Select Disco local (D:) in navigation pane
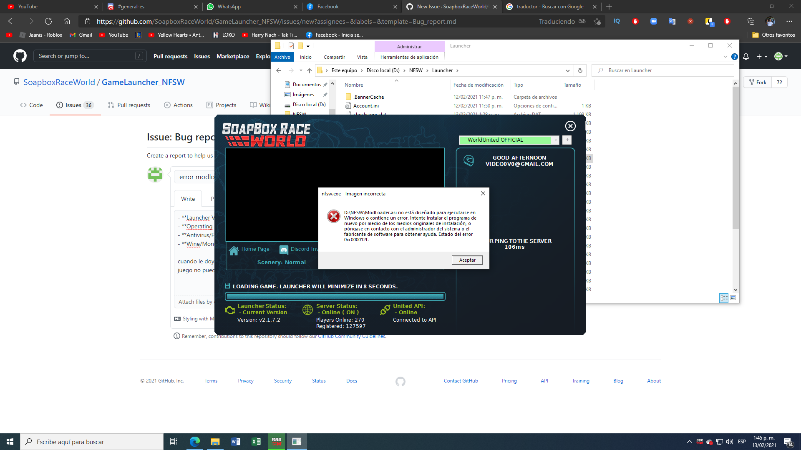Image resolution: width=801 pixels, height=450 pixels. (x=309, y=105)
